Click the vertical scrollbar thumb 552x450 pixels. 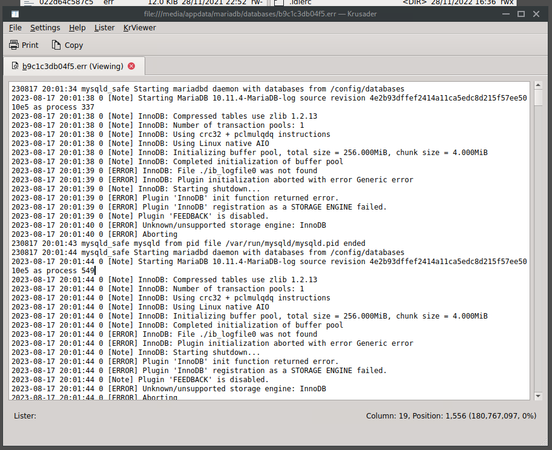pyautogui.click(x=538, y=98)
